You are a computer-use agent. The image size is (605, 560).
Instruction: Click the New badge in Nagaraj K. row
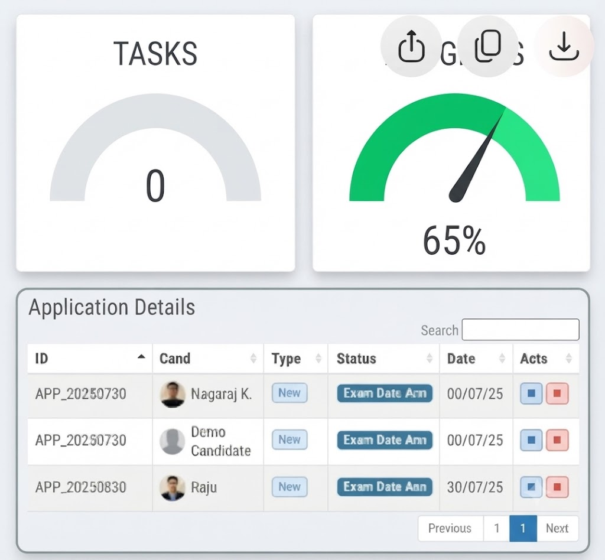[290, 393]
